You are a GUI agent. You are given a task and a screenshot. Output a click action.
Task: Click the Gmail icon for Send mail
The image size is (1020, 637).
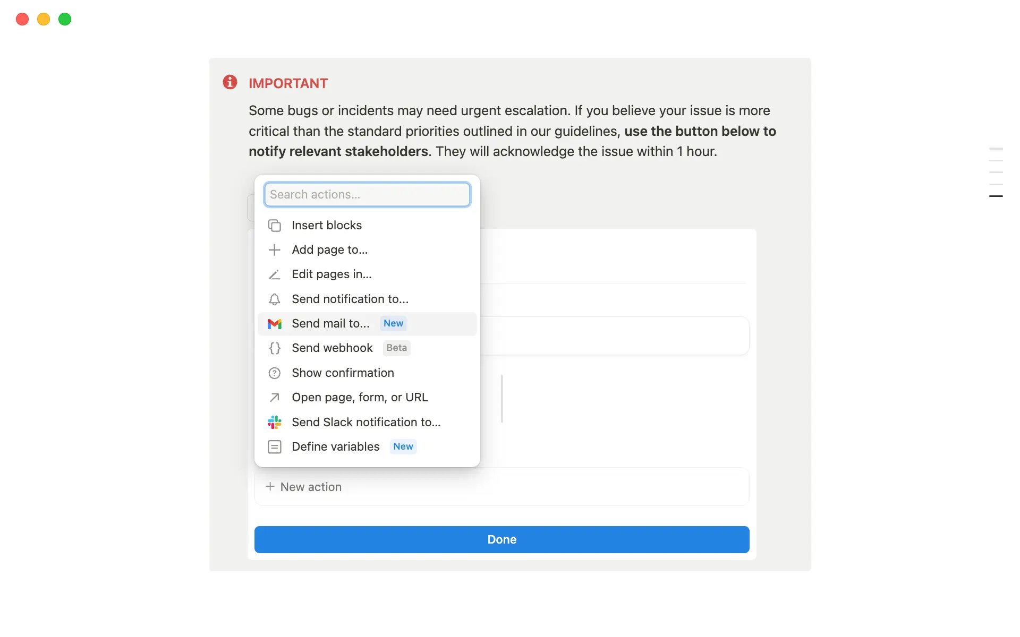[274, 324]
